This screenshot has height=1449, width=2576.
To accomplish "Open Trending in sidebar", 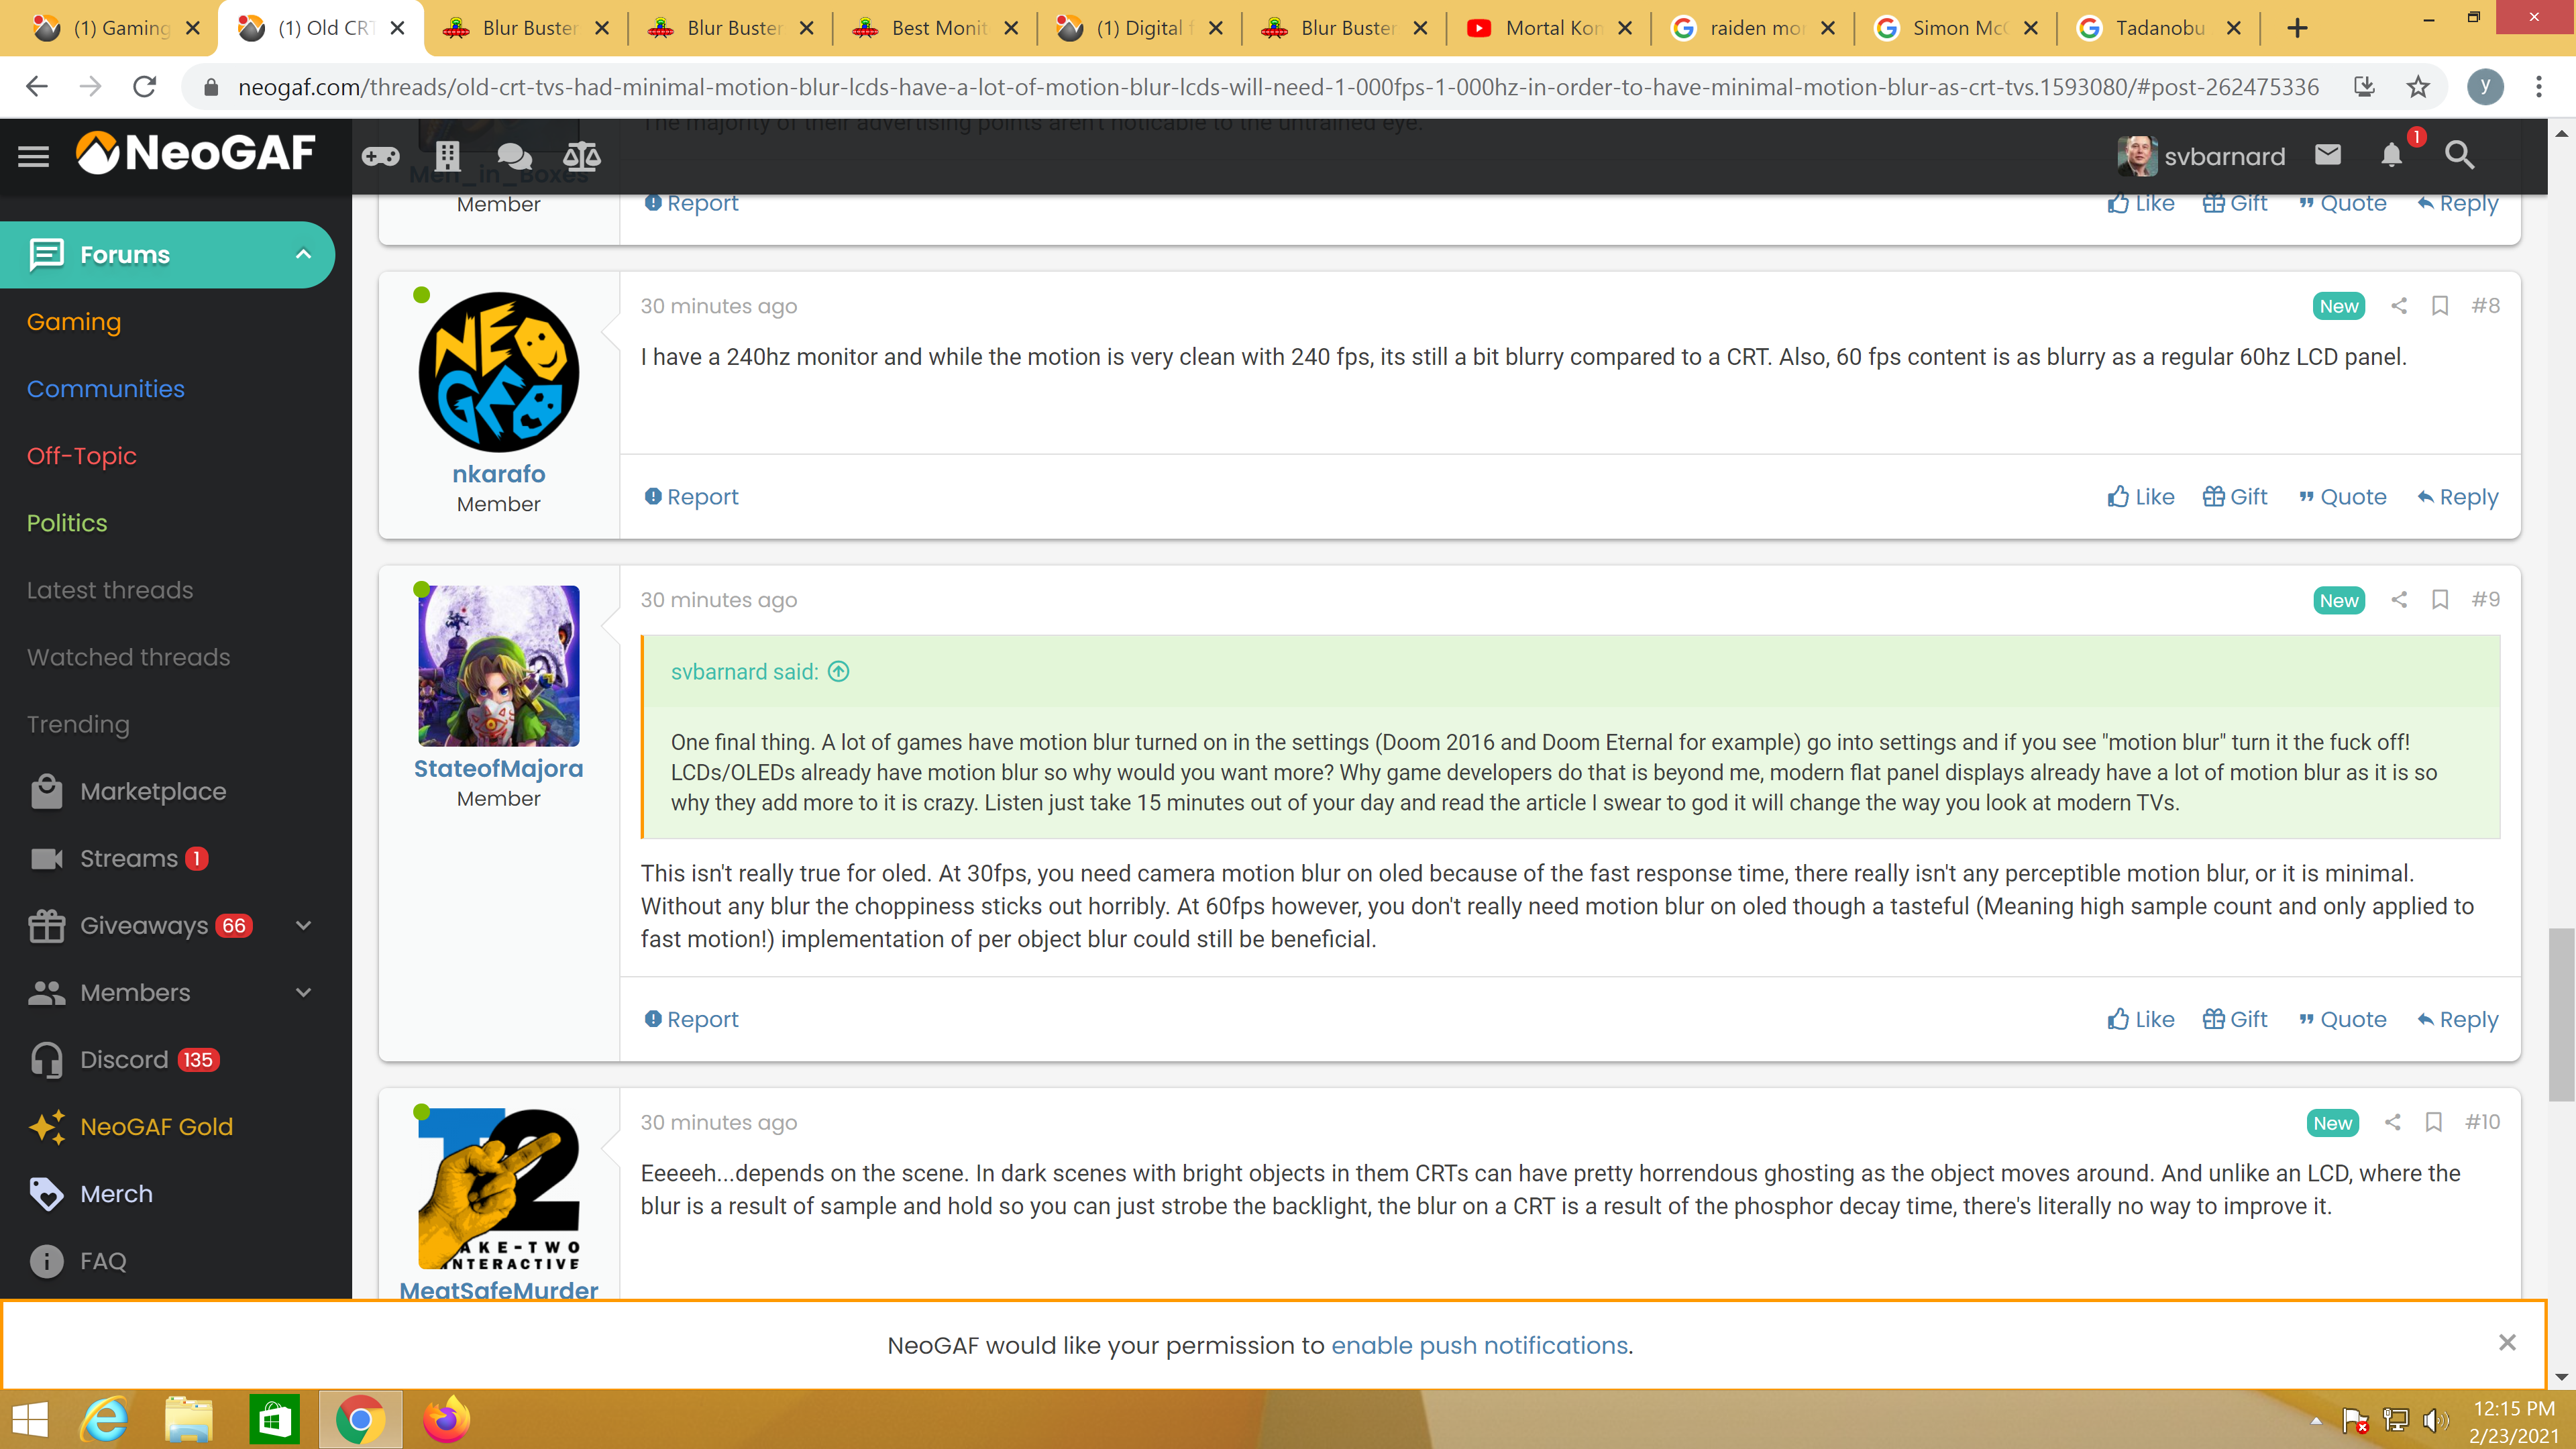I will point(78,724).
